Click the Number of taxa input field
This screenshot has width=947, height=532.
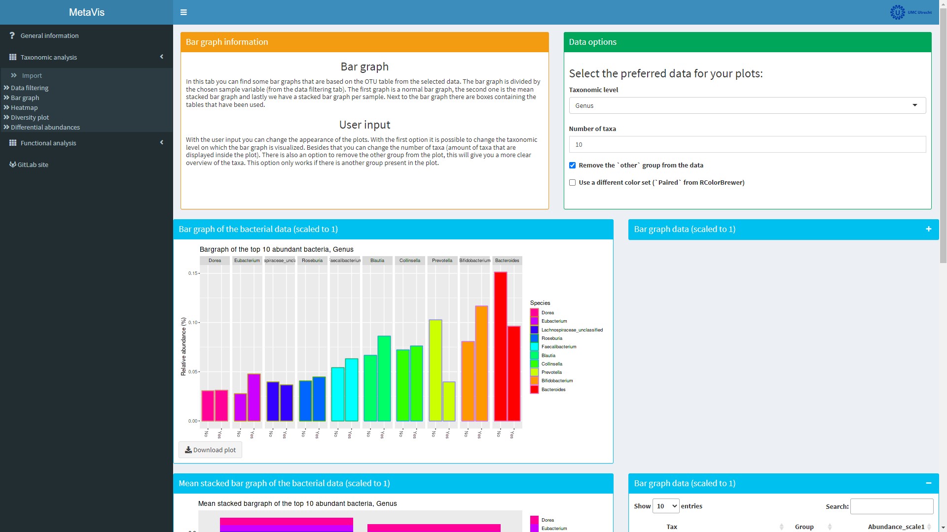point(747,144)
